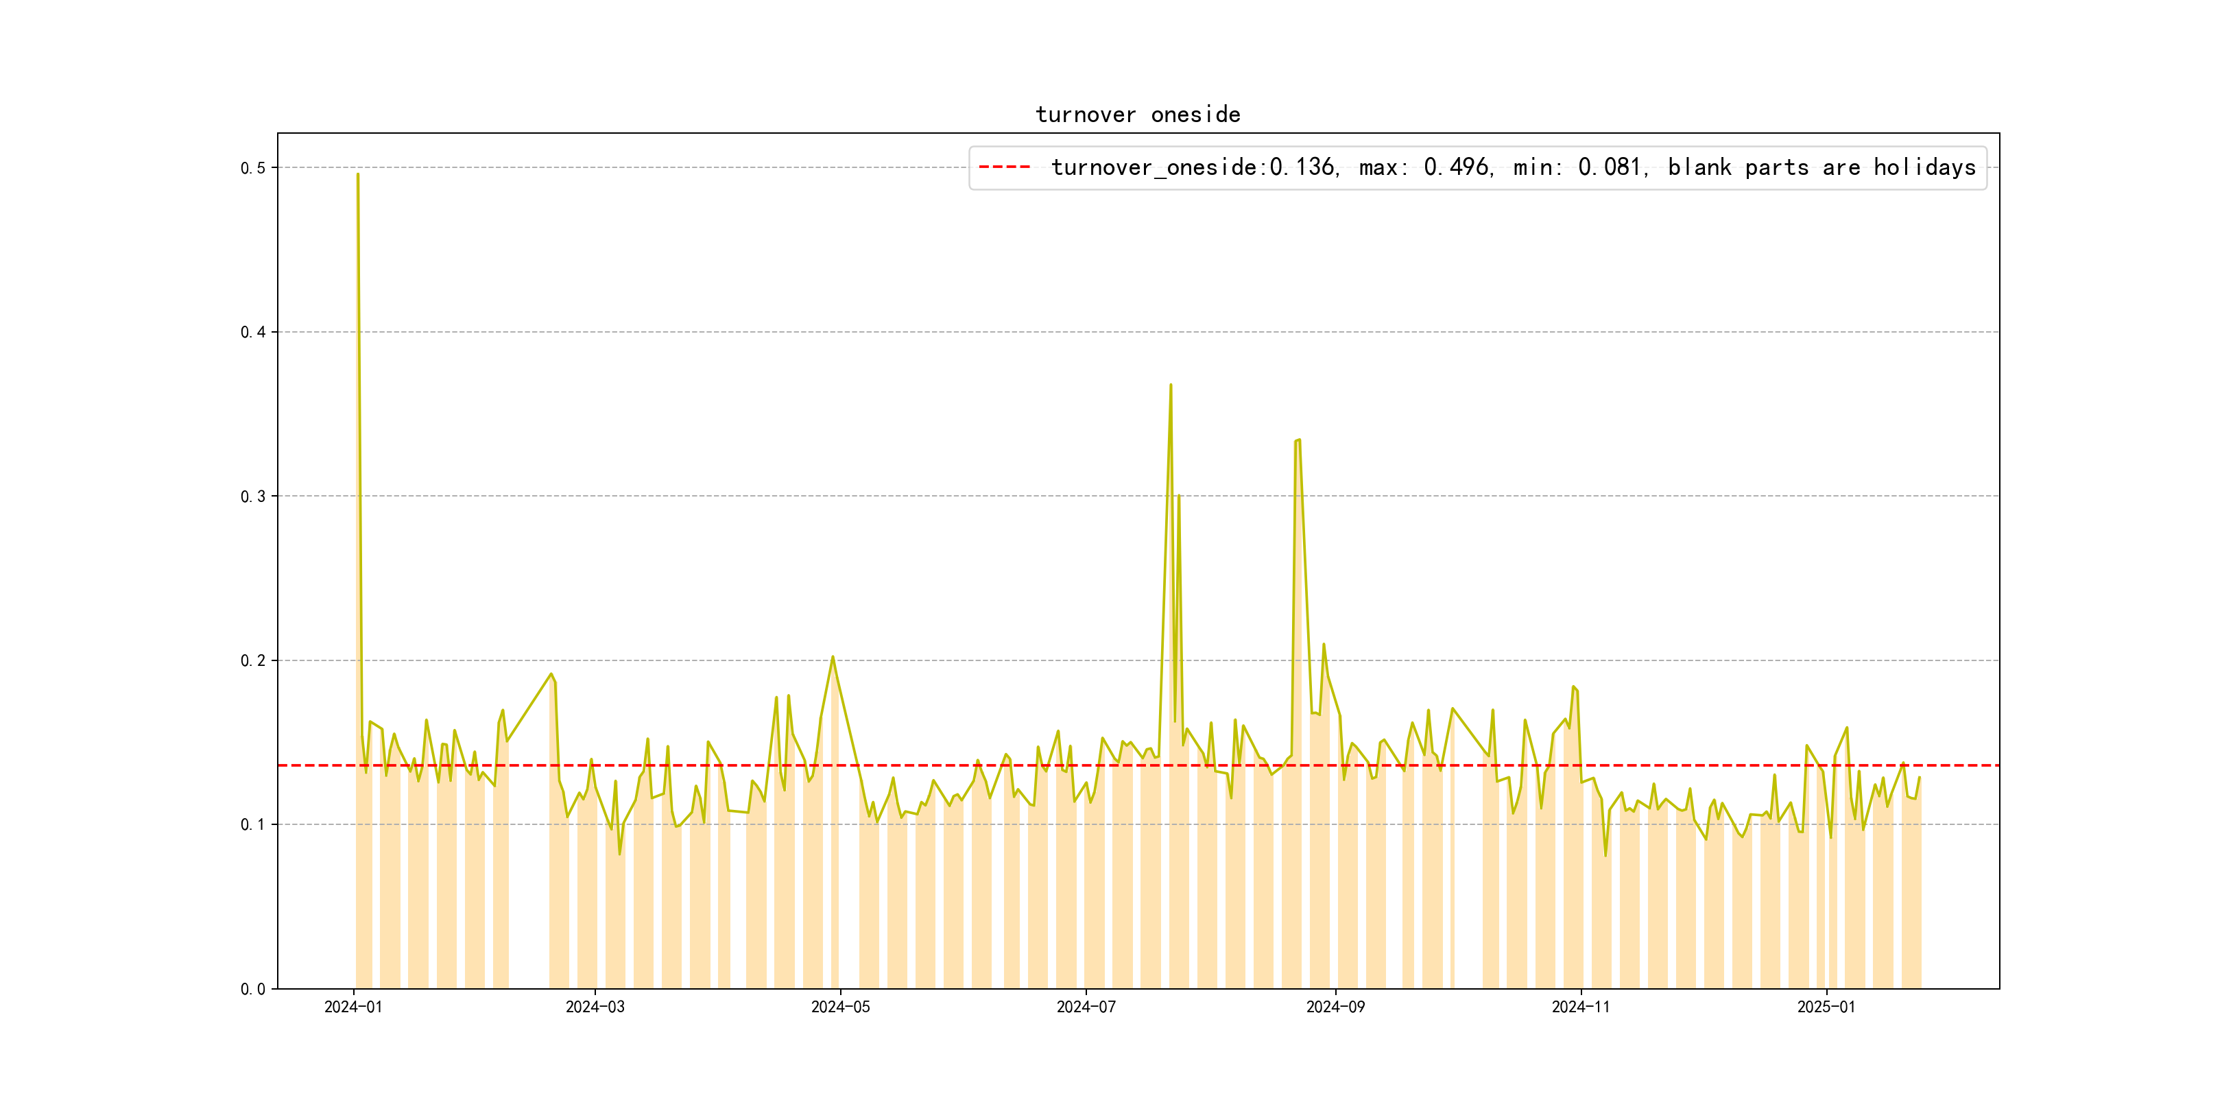2222x1111 pixels.
Task: Click the 2024-03 x-axis date label
Action: point(595,1007)
